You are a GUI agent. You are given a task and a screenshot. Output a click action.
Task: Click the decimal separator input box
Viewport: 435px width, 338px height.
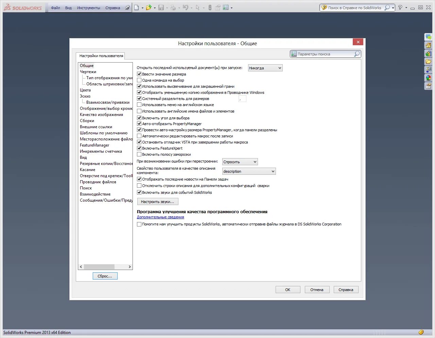(x=242, y=99)
